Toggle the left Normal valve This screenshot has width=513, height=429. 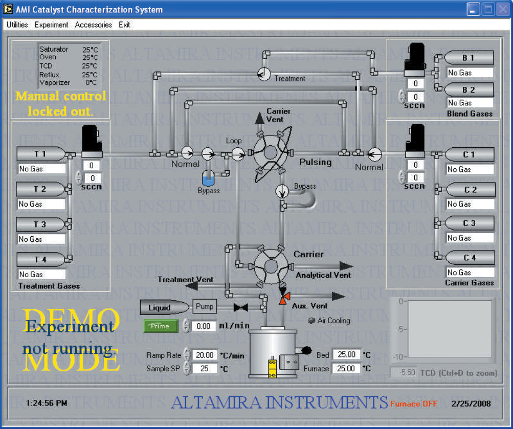187,152
